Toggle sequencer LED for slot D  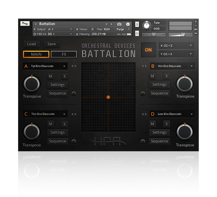143,141
